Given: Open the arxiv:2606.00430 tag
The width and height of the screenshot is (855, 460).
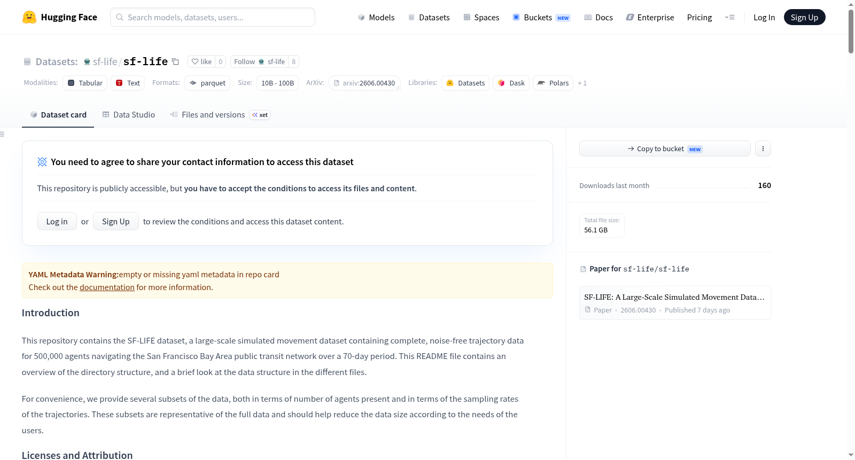Looking at the screenshot, I should 364,83.
